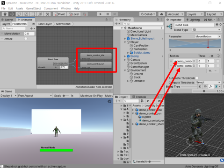
Task: Open the GameObject menu
Action: [x=33, y=8]
